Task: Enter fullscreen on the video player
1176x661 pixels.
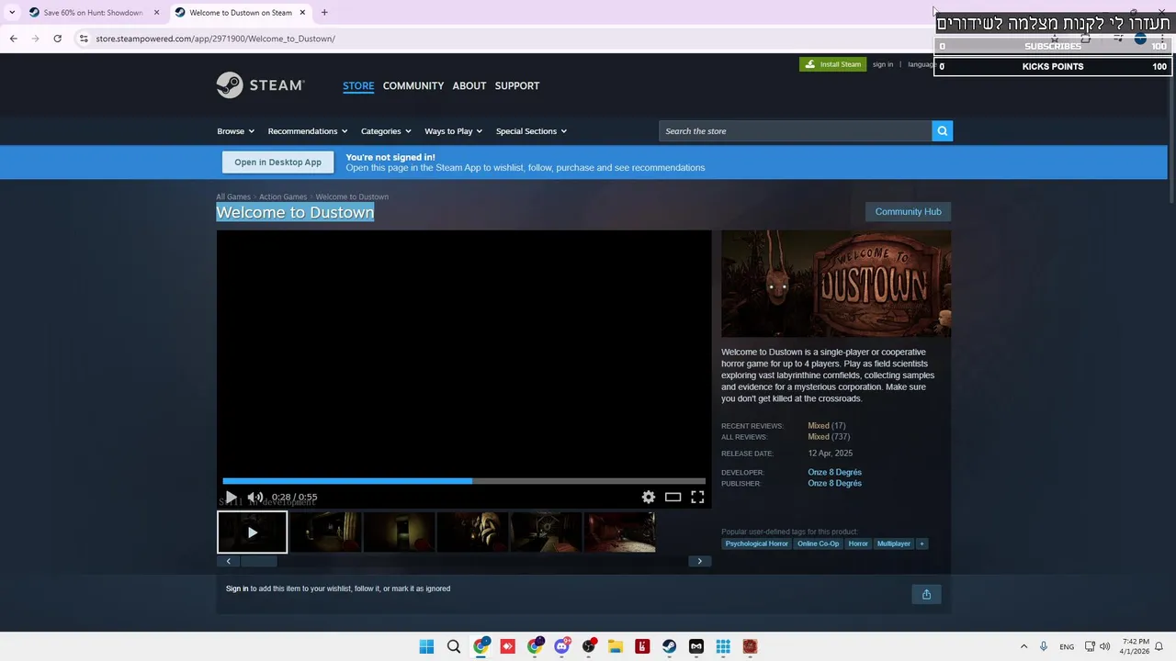Action: point(697,497)
